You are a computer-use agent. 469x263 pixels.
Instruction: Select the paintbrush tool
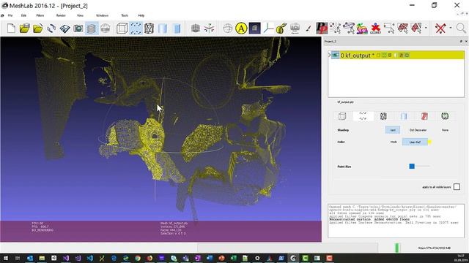coord(308,28)
